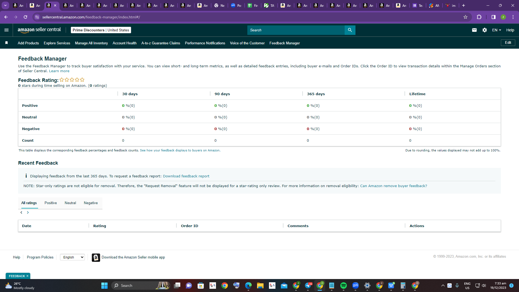Open Prime Discounters account switcher
The width and height of the screenshot is (519, 292).
click(101, 30)
